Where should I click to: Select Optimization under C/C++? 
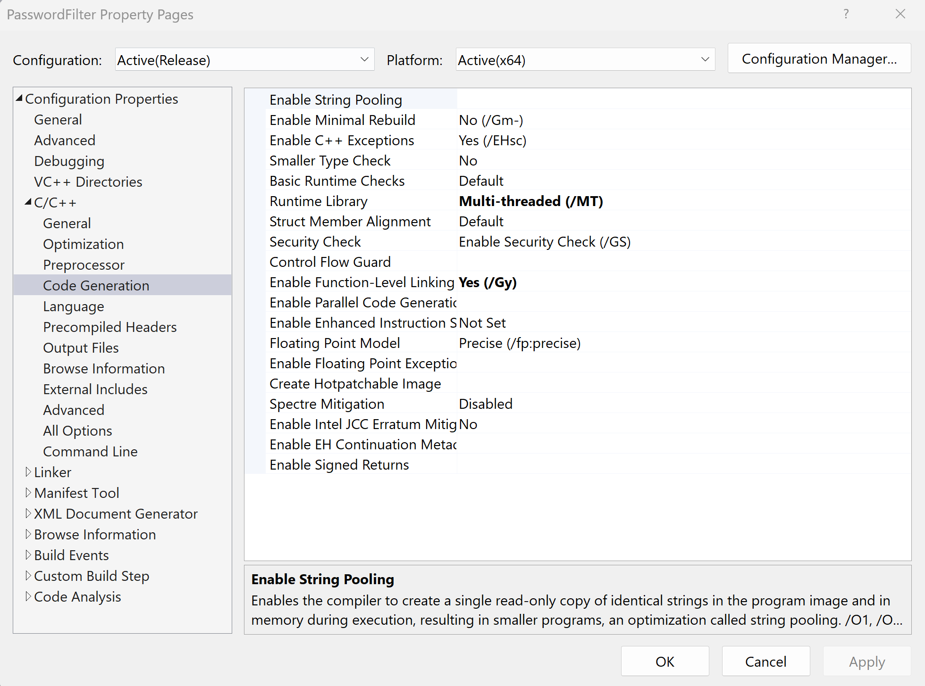pyautogui.click(x=84, y=244)
